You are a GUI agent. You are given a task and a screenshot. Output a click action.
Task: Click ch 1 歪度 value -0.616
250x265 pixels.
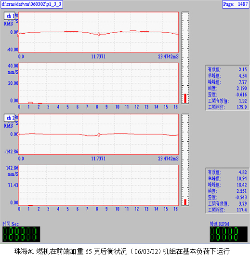(x=241, y=94)
